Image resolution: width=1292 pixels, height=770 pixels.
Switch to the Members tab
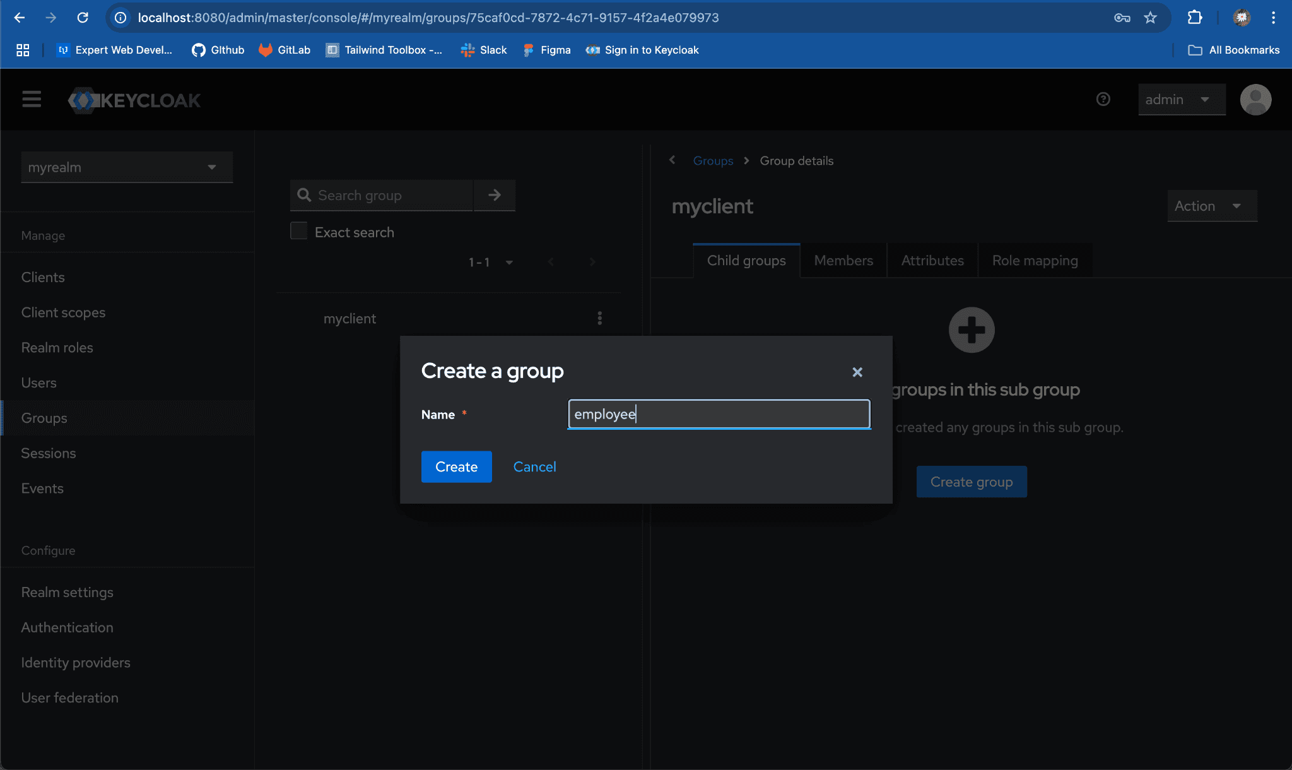pos(843,261)
